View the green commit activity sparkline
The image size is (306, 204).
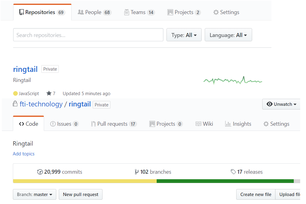[233, 80]
